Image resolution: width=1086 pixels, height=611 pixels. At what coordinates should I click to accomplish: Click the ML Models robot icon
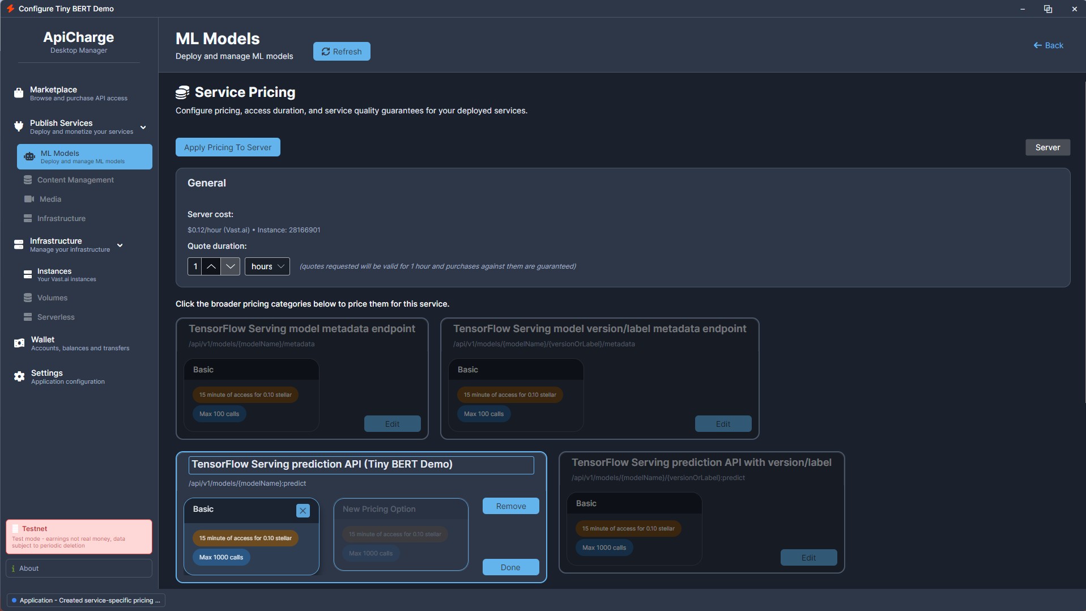pos(29,156)
